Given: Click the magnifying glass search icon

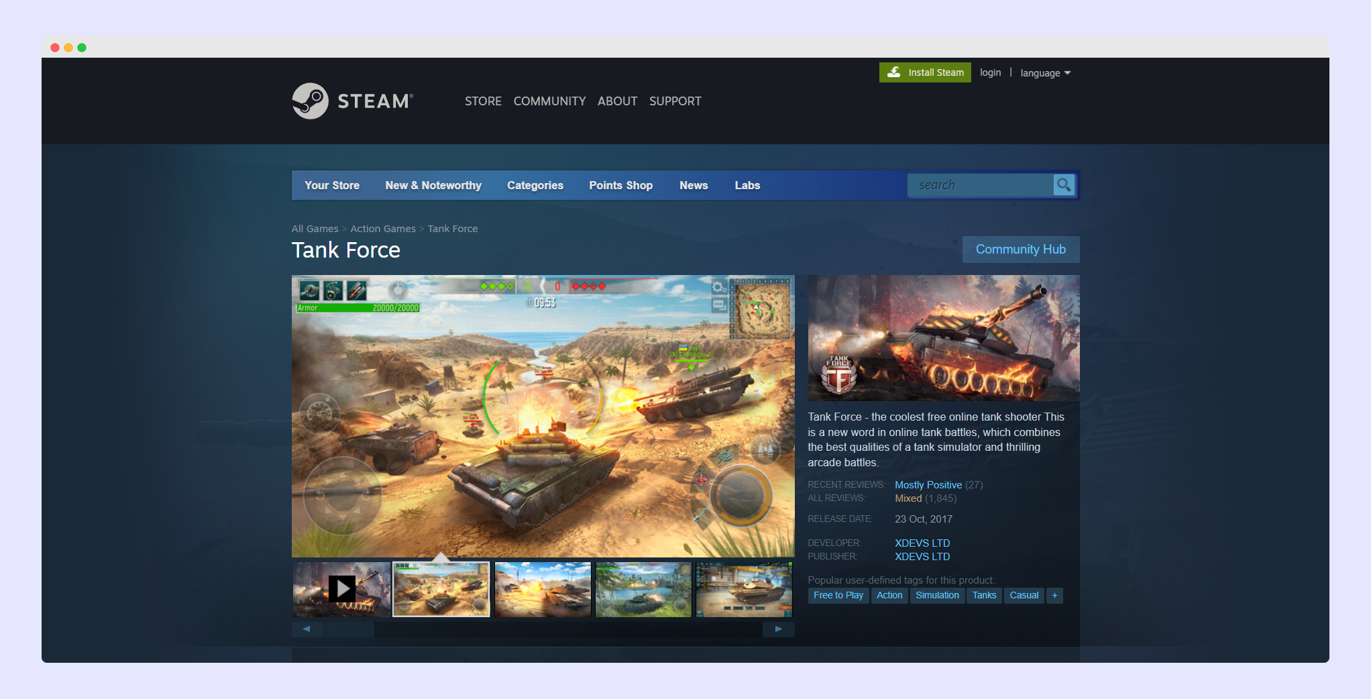Looking at the screenshot, I should pos(1064,185).
